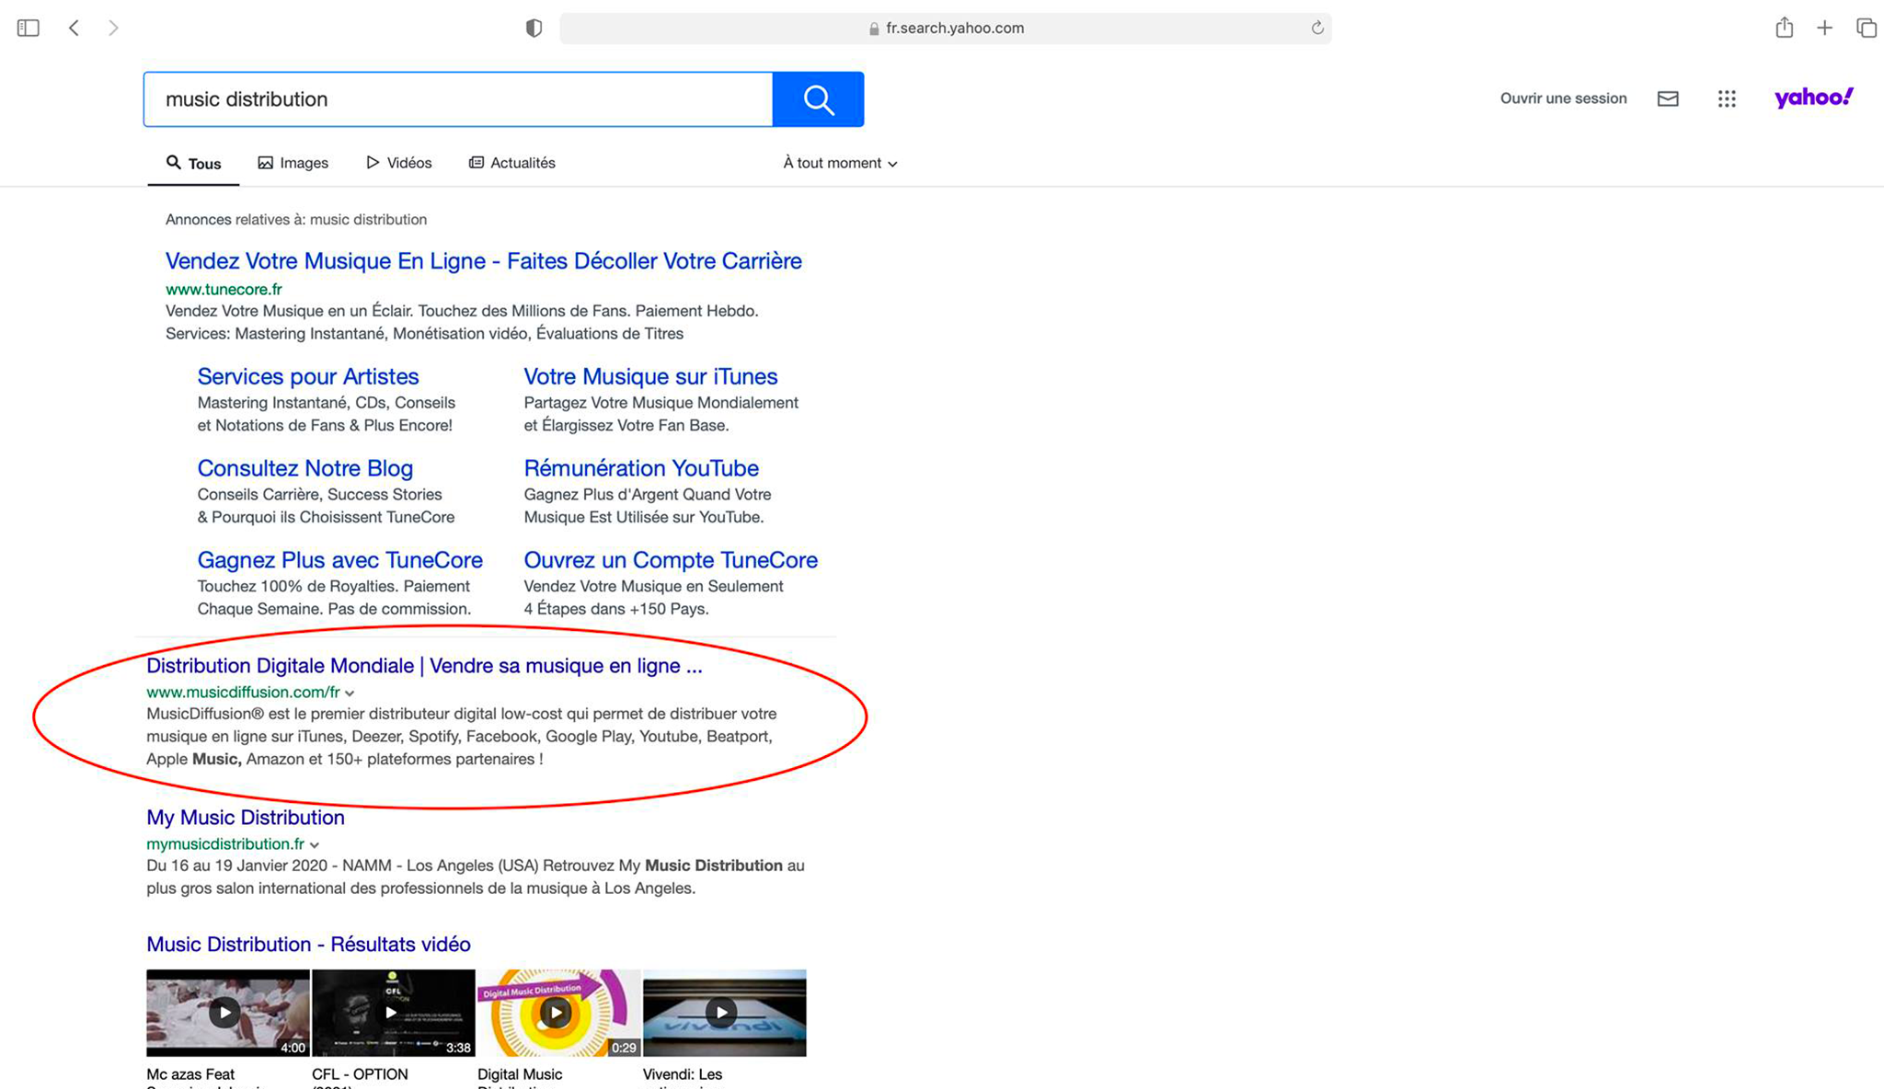The image size is (1884, 1089).
Task: Expand the arrow beside www.musicdiffusion.com/fr
Action: coord(350,693)
